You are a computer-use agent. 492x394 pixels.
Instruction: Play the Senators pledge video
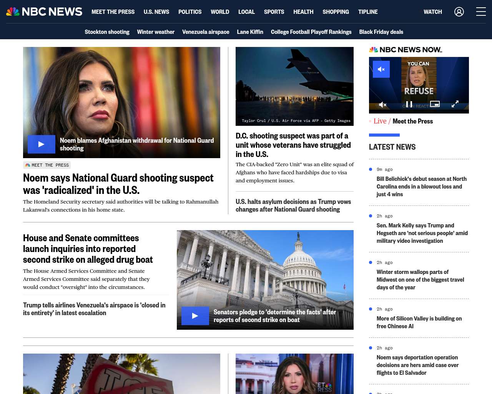195,316
